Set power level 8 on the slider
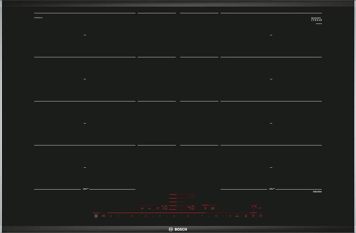 216,216
